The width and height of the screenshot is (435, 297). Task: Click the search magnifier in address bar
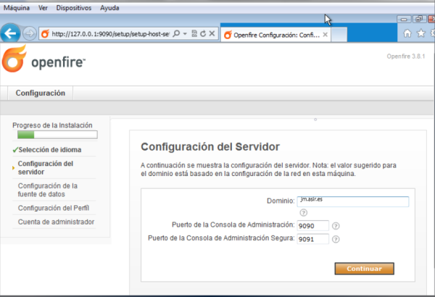tap(177, 34)
